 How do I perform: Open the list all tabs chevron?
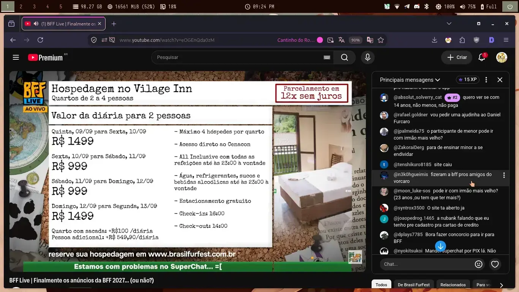(449, 24)
